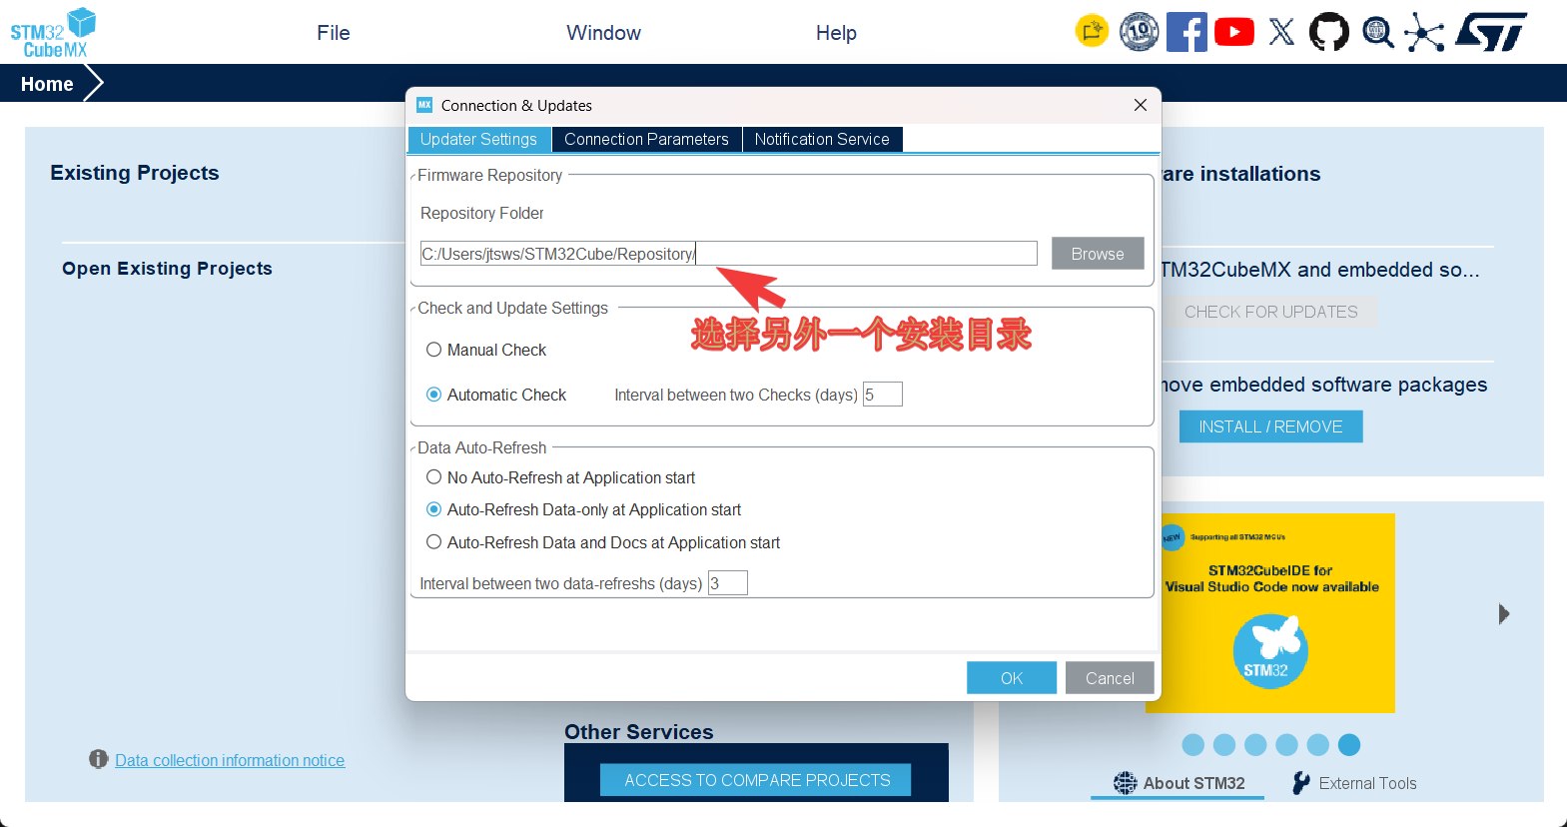Select the Automatic Check radio button
Image resolution: width=1567 pixels, height=827 pixels.
(433, 395)
